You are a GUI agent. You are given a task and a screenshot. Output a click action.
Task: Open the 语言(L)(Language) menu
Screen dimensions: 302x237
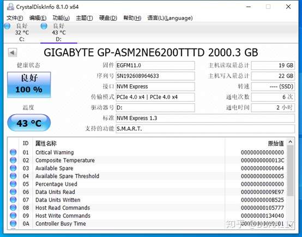[170, 18]
